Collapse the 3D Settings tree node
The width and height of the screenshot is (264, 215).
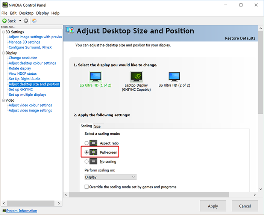3,32
